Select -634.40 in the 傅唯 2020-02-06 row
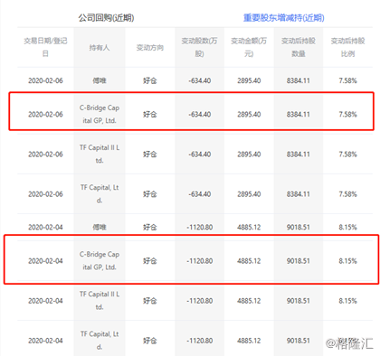This screenshot has height=356, width=380. pos(199,80)
